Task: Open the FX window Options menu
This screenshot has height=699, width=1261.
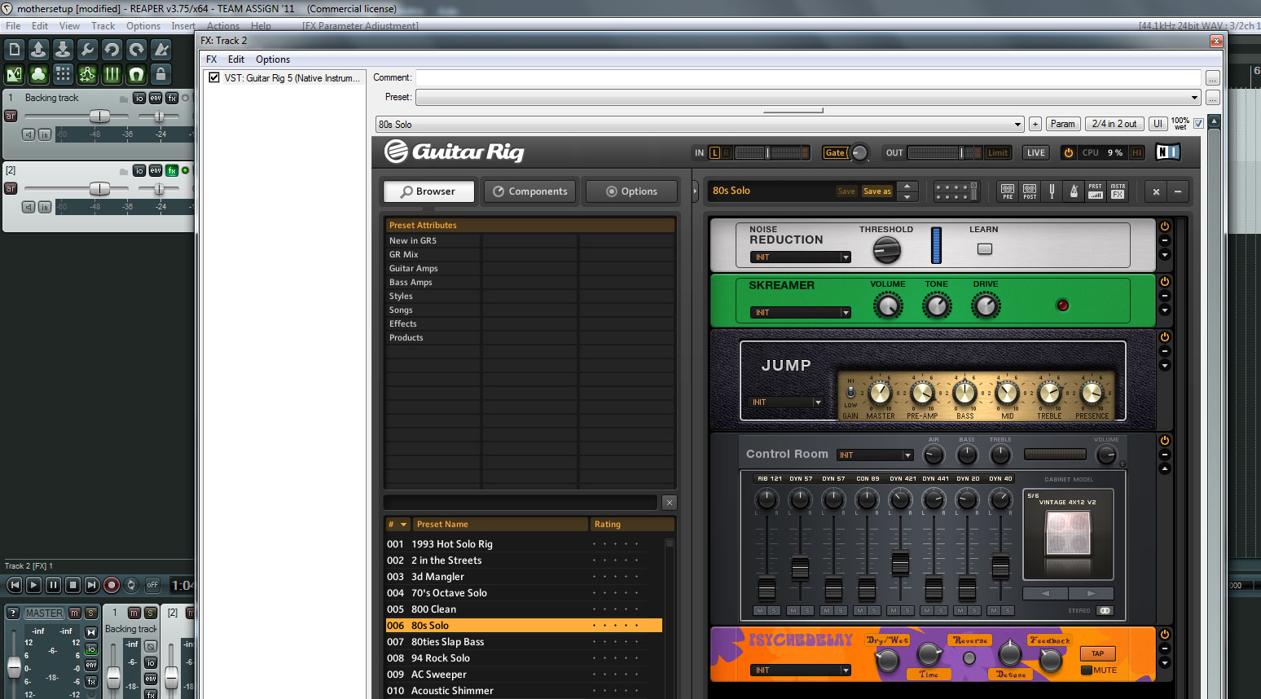Action: pos(273,59)
